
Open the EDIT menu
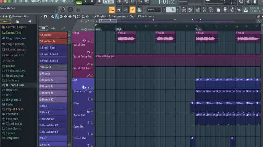[21, 1]
